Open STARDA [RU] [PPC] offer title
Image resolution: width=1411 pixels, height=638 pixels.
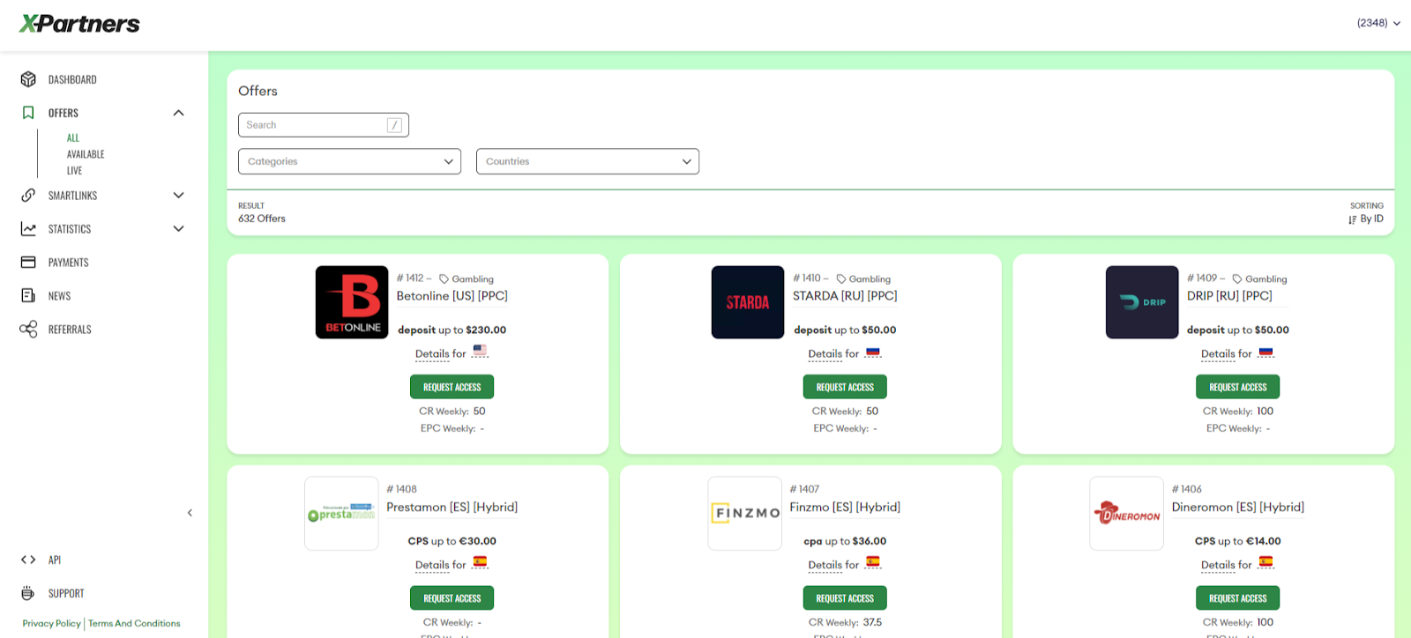coord(845,296)
